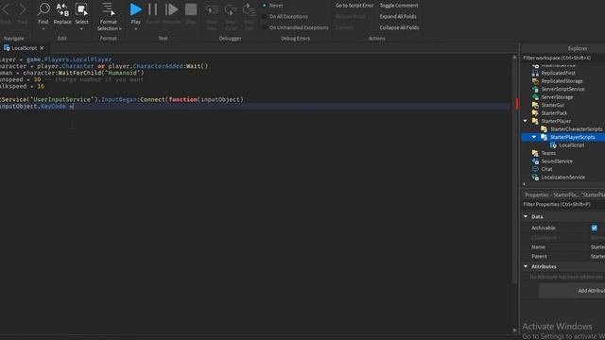Click the LocalScript file icon in Explorer
The width and height of the screenshot is (605, 340).
553,145
